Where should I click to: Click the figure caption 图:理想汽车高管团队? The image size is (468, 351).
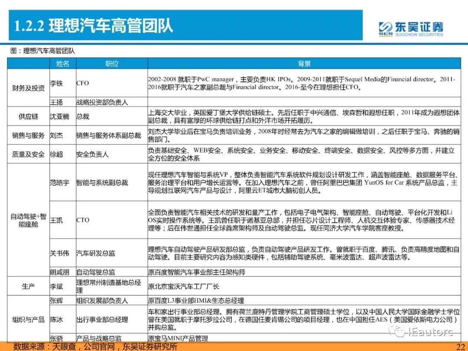pos(42,51)
